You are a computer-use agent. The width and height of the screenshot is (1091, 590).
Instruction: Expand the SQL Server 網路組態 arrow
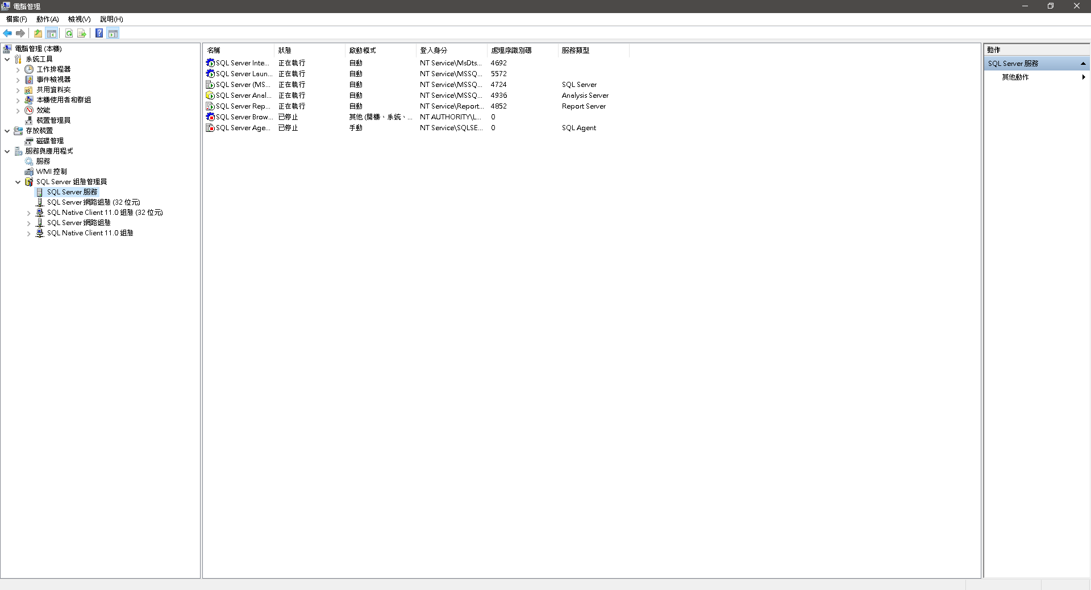[29, 223]
